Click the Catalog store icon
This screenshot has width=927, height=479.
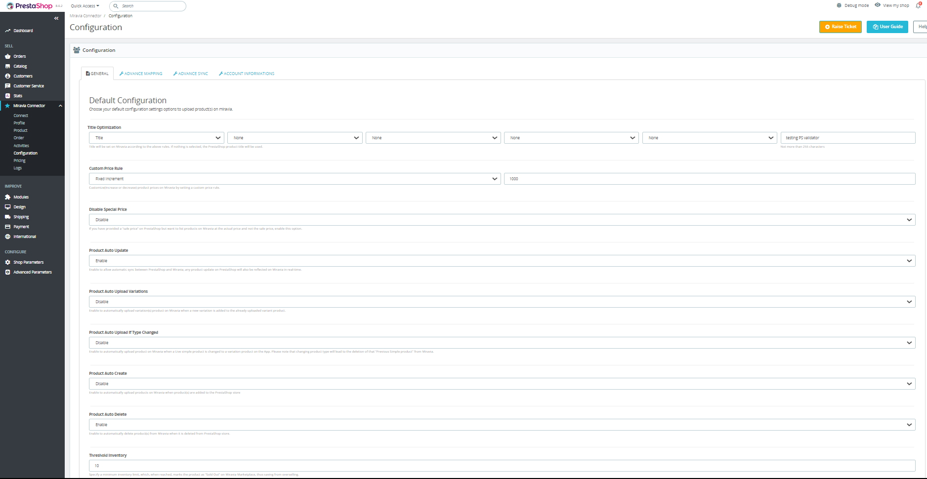pyautogui.click(x=7, y=66)
